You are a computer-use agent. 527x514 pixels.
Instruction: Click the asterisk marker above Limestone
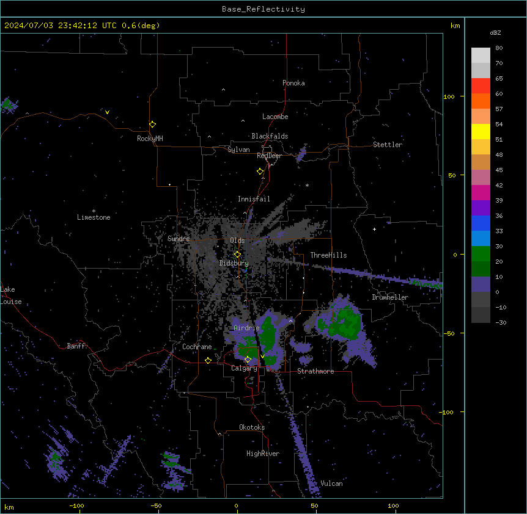click(94, 211)
